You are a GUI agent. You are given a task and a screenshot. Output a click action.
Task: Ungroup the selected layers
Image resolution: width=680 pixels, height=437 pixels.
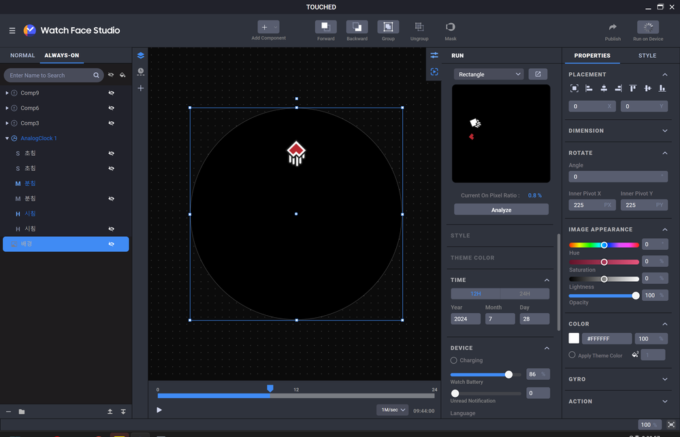coord(419,27)
